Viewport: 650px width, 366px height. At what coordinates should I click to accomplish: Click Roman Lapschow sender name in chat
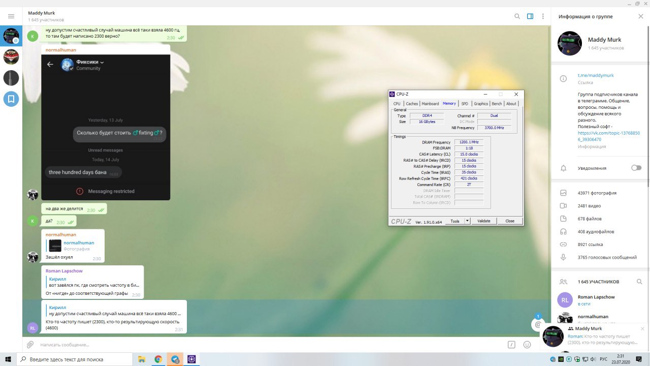64,271
